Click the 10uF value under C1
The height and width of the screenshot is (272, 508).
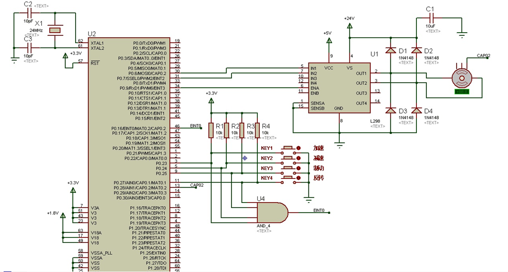point(430,26)
